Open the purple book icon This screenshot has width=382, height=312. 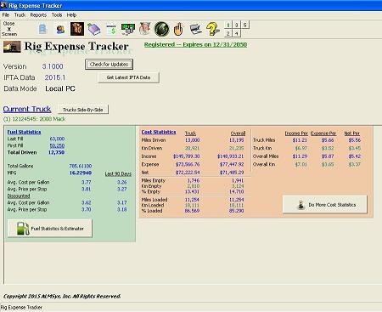(x=94, y=29)
